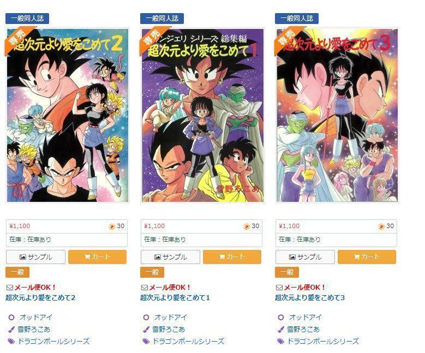Open the cover thumbnail of 超次元より愛をこめて3
The width and height of the screenshot is (425, 353).
[x=337, y=115]
